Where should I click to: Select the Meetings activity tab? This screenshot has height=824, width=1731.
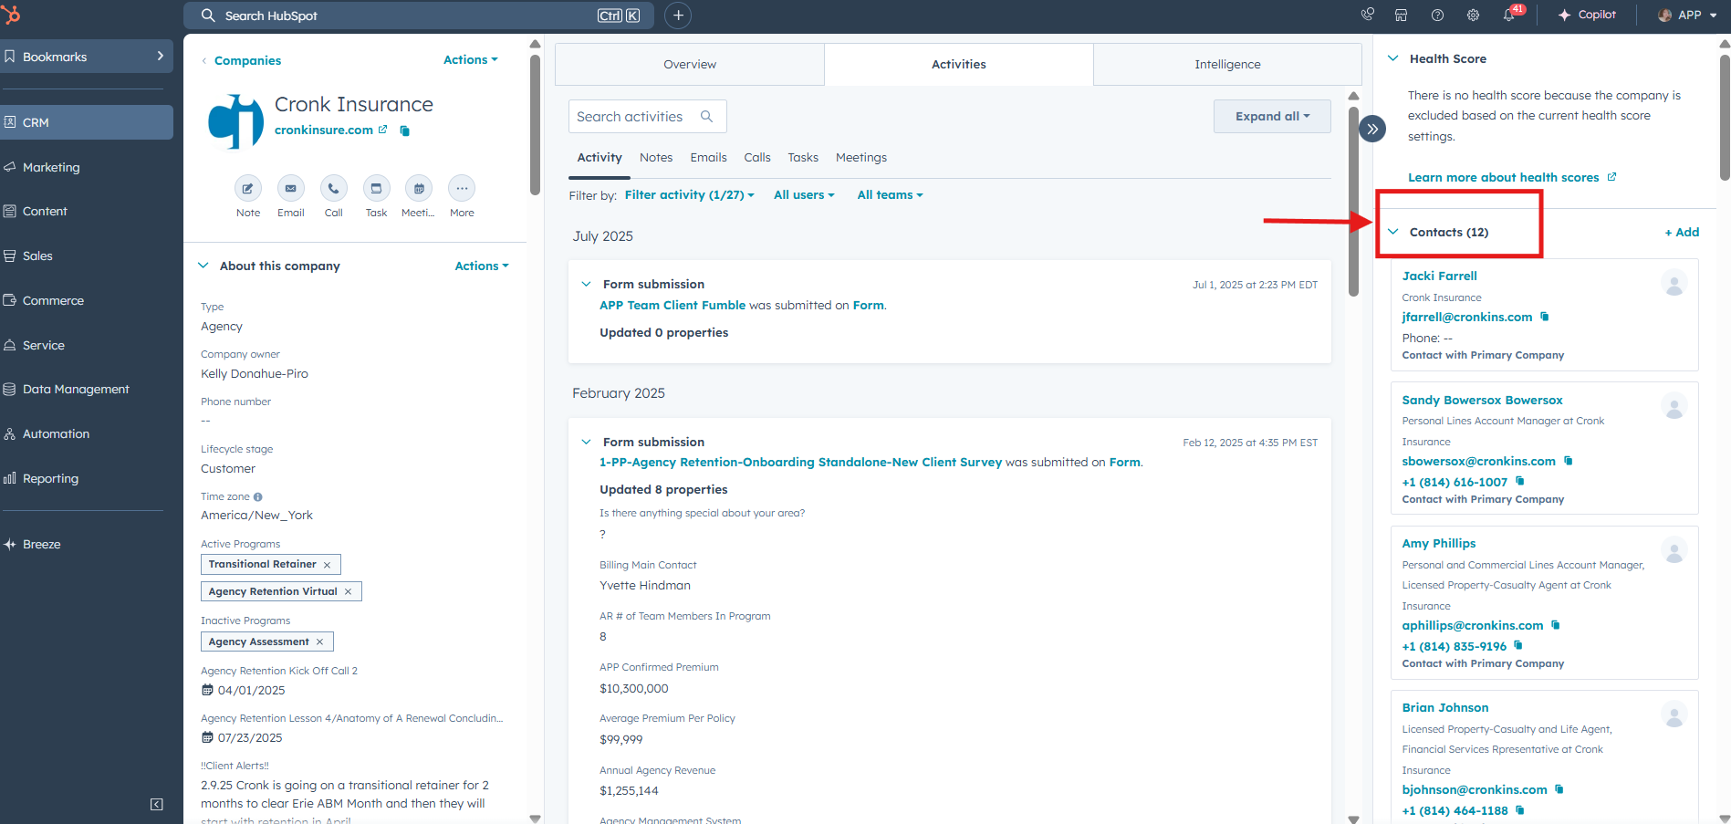pyautogui.click(x=861, y=158)
